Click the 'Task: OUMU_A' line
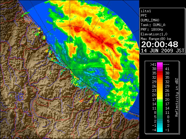This screenshot has height=139, width=186. click(153, 25)
